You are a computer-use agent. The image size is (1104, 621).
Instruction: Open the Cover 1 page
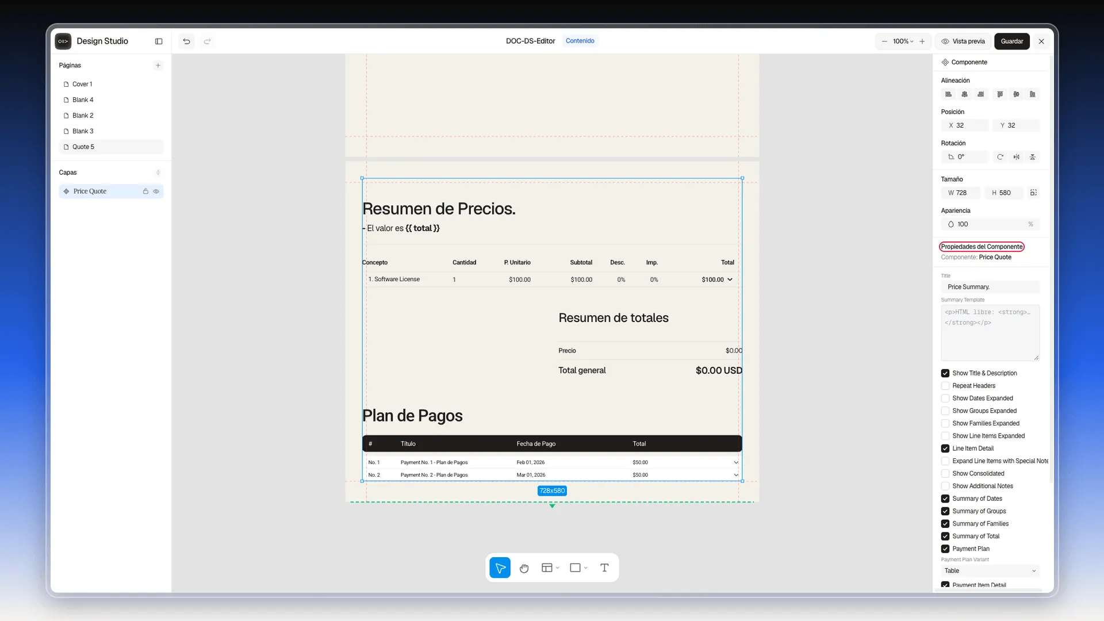coord(111,85)
